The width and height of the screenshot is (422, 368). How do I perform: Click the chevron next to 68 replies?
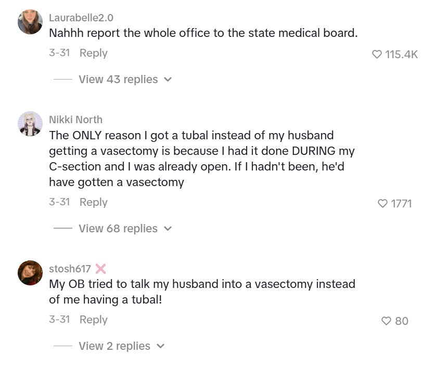click(x=168, y=229)
